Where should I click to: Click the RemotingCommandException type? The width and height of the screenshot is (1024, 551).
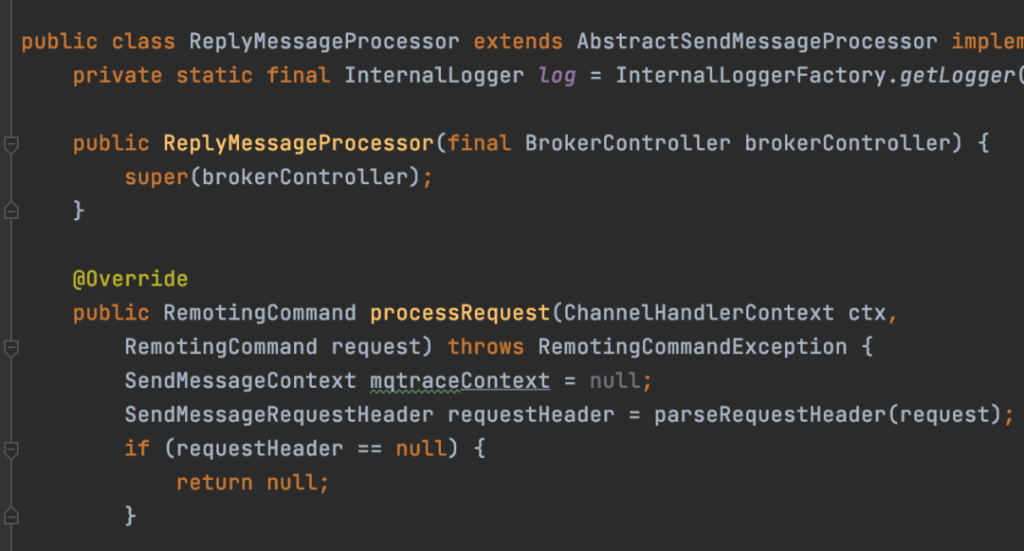[x=692, y=347]
